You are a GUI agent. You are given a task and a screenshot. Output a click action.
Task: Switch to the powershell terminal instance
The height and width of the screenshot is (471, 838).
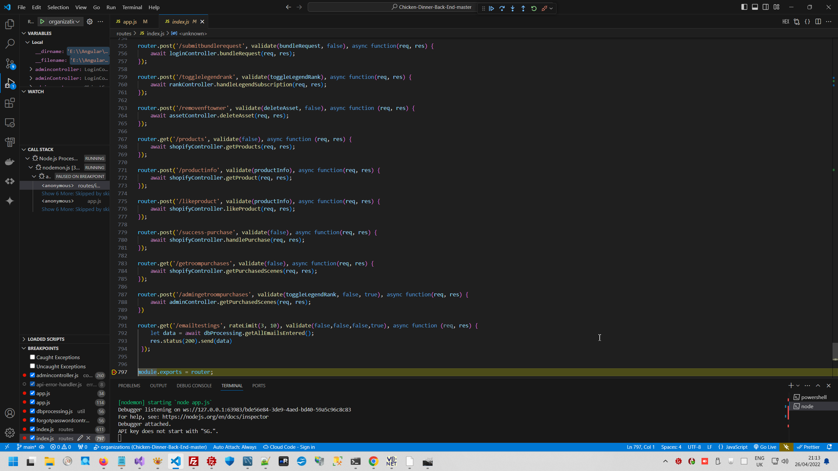point(813,397)
